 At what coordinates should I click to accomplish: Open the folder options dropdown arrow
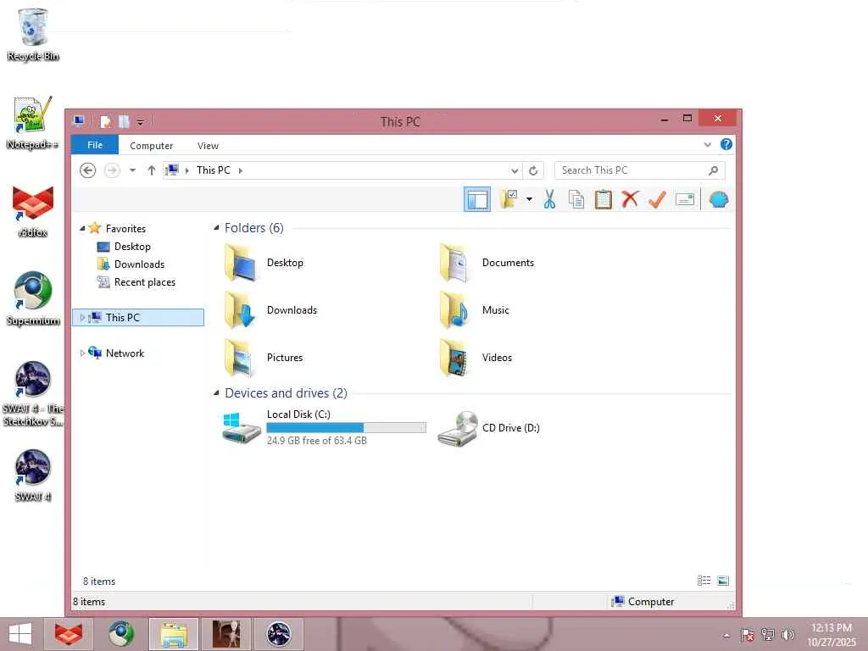529,199
